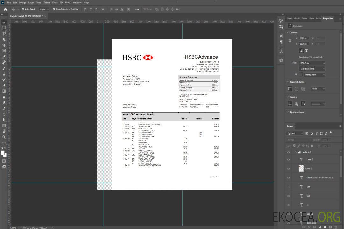This screenshot has width=344, height=229.
Task: Open the Character panel icon
Action: pyautogui.click(x=281, y=36)
